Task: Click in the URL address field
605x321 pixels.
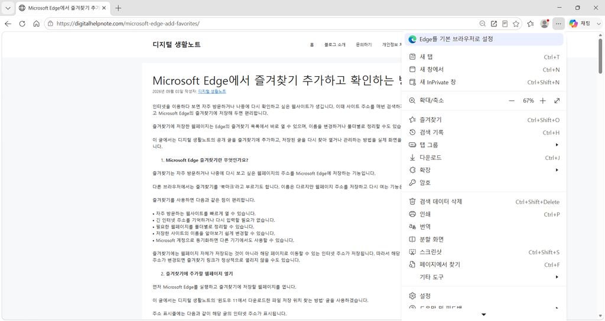Action: (266, 24)
